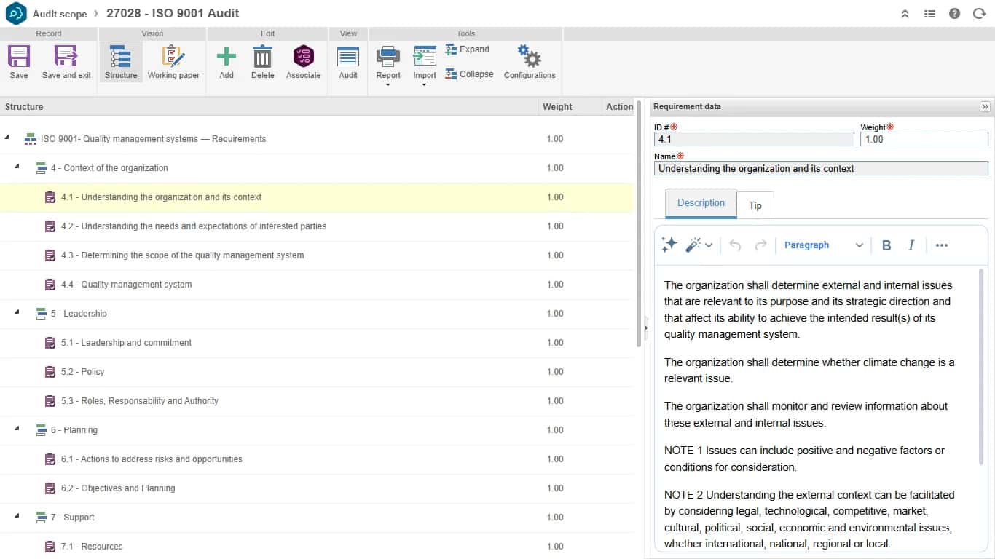This screenshot has height=559, width=995.
Task: Click the list view icon in header
Action: coord(929,14)
